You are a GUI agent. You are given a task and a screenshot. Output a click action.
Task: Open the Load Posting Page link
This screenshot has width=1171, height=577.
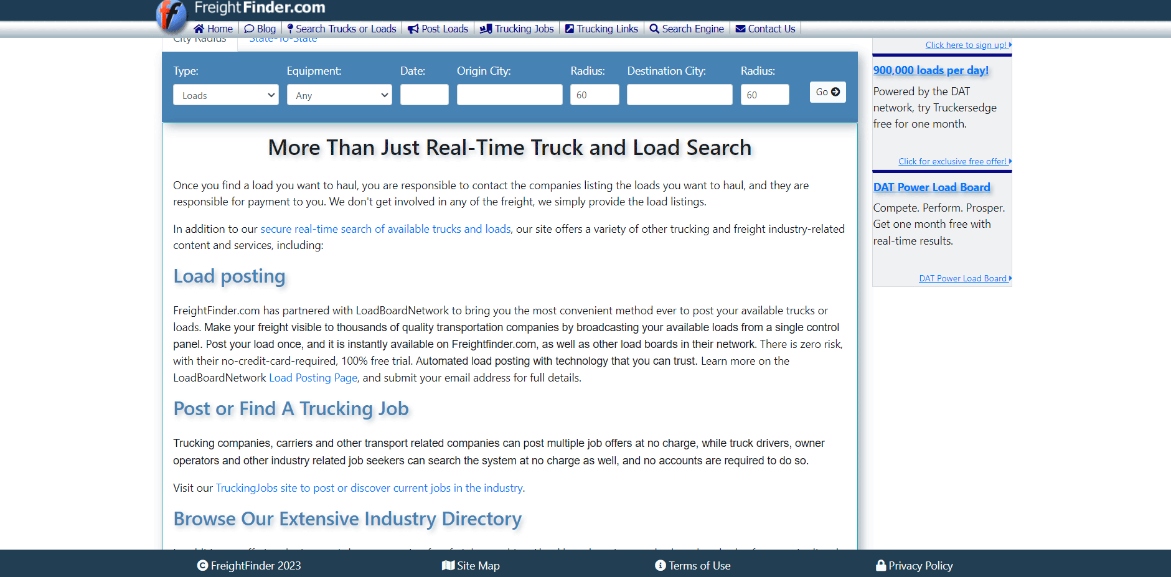[x=313, y=377]
